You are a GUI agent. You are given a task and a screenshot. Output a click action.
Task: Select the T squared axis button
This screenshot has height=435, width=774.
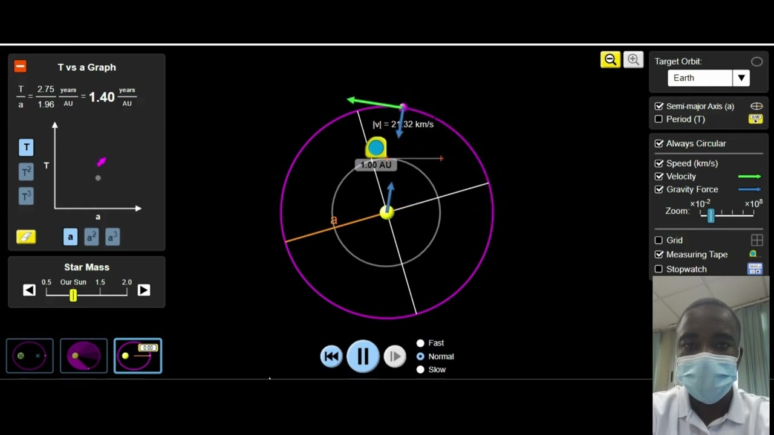[x=26, y=172]
